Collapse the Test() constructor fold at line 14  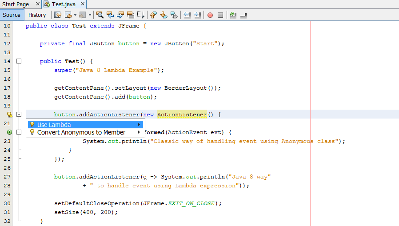pos(19,61)
